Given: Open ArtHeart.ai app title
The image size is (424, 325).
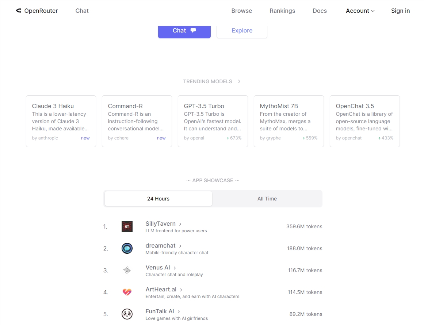Looking at the screenshot, I should point(161,290).
